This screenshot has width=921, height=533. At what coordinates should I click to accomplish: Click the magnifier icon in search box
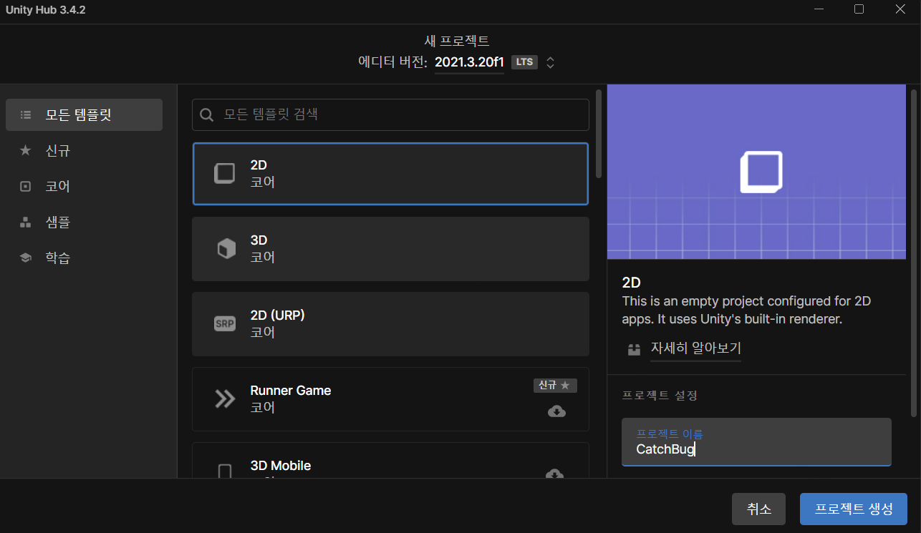(207, 114)
